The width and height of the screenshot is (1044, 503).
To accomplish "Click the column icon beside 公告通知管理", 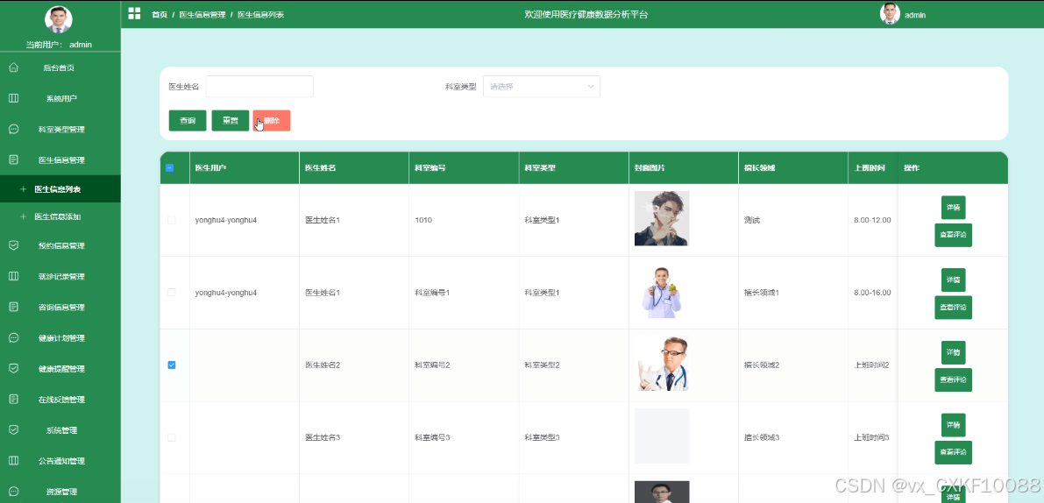I will coord(13,460).
